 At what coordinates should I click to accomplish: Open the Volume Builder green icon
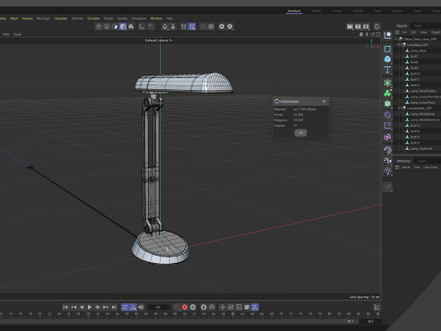[388, 104]
